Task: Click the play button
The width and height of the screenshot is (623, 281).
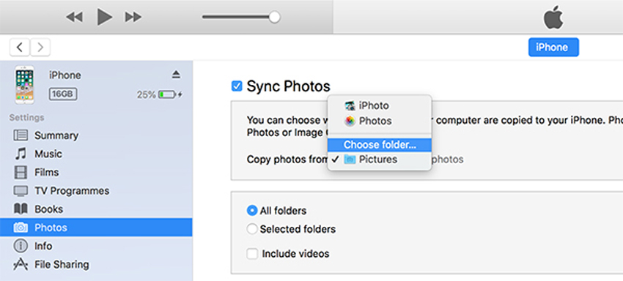Action: tap(105, 17)
